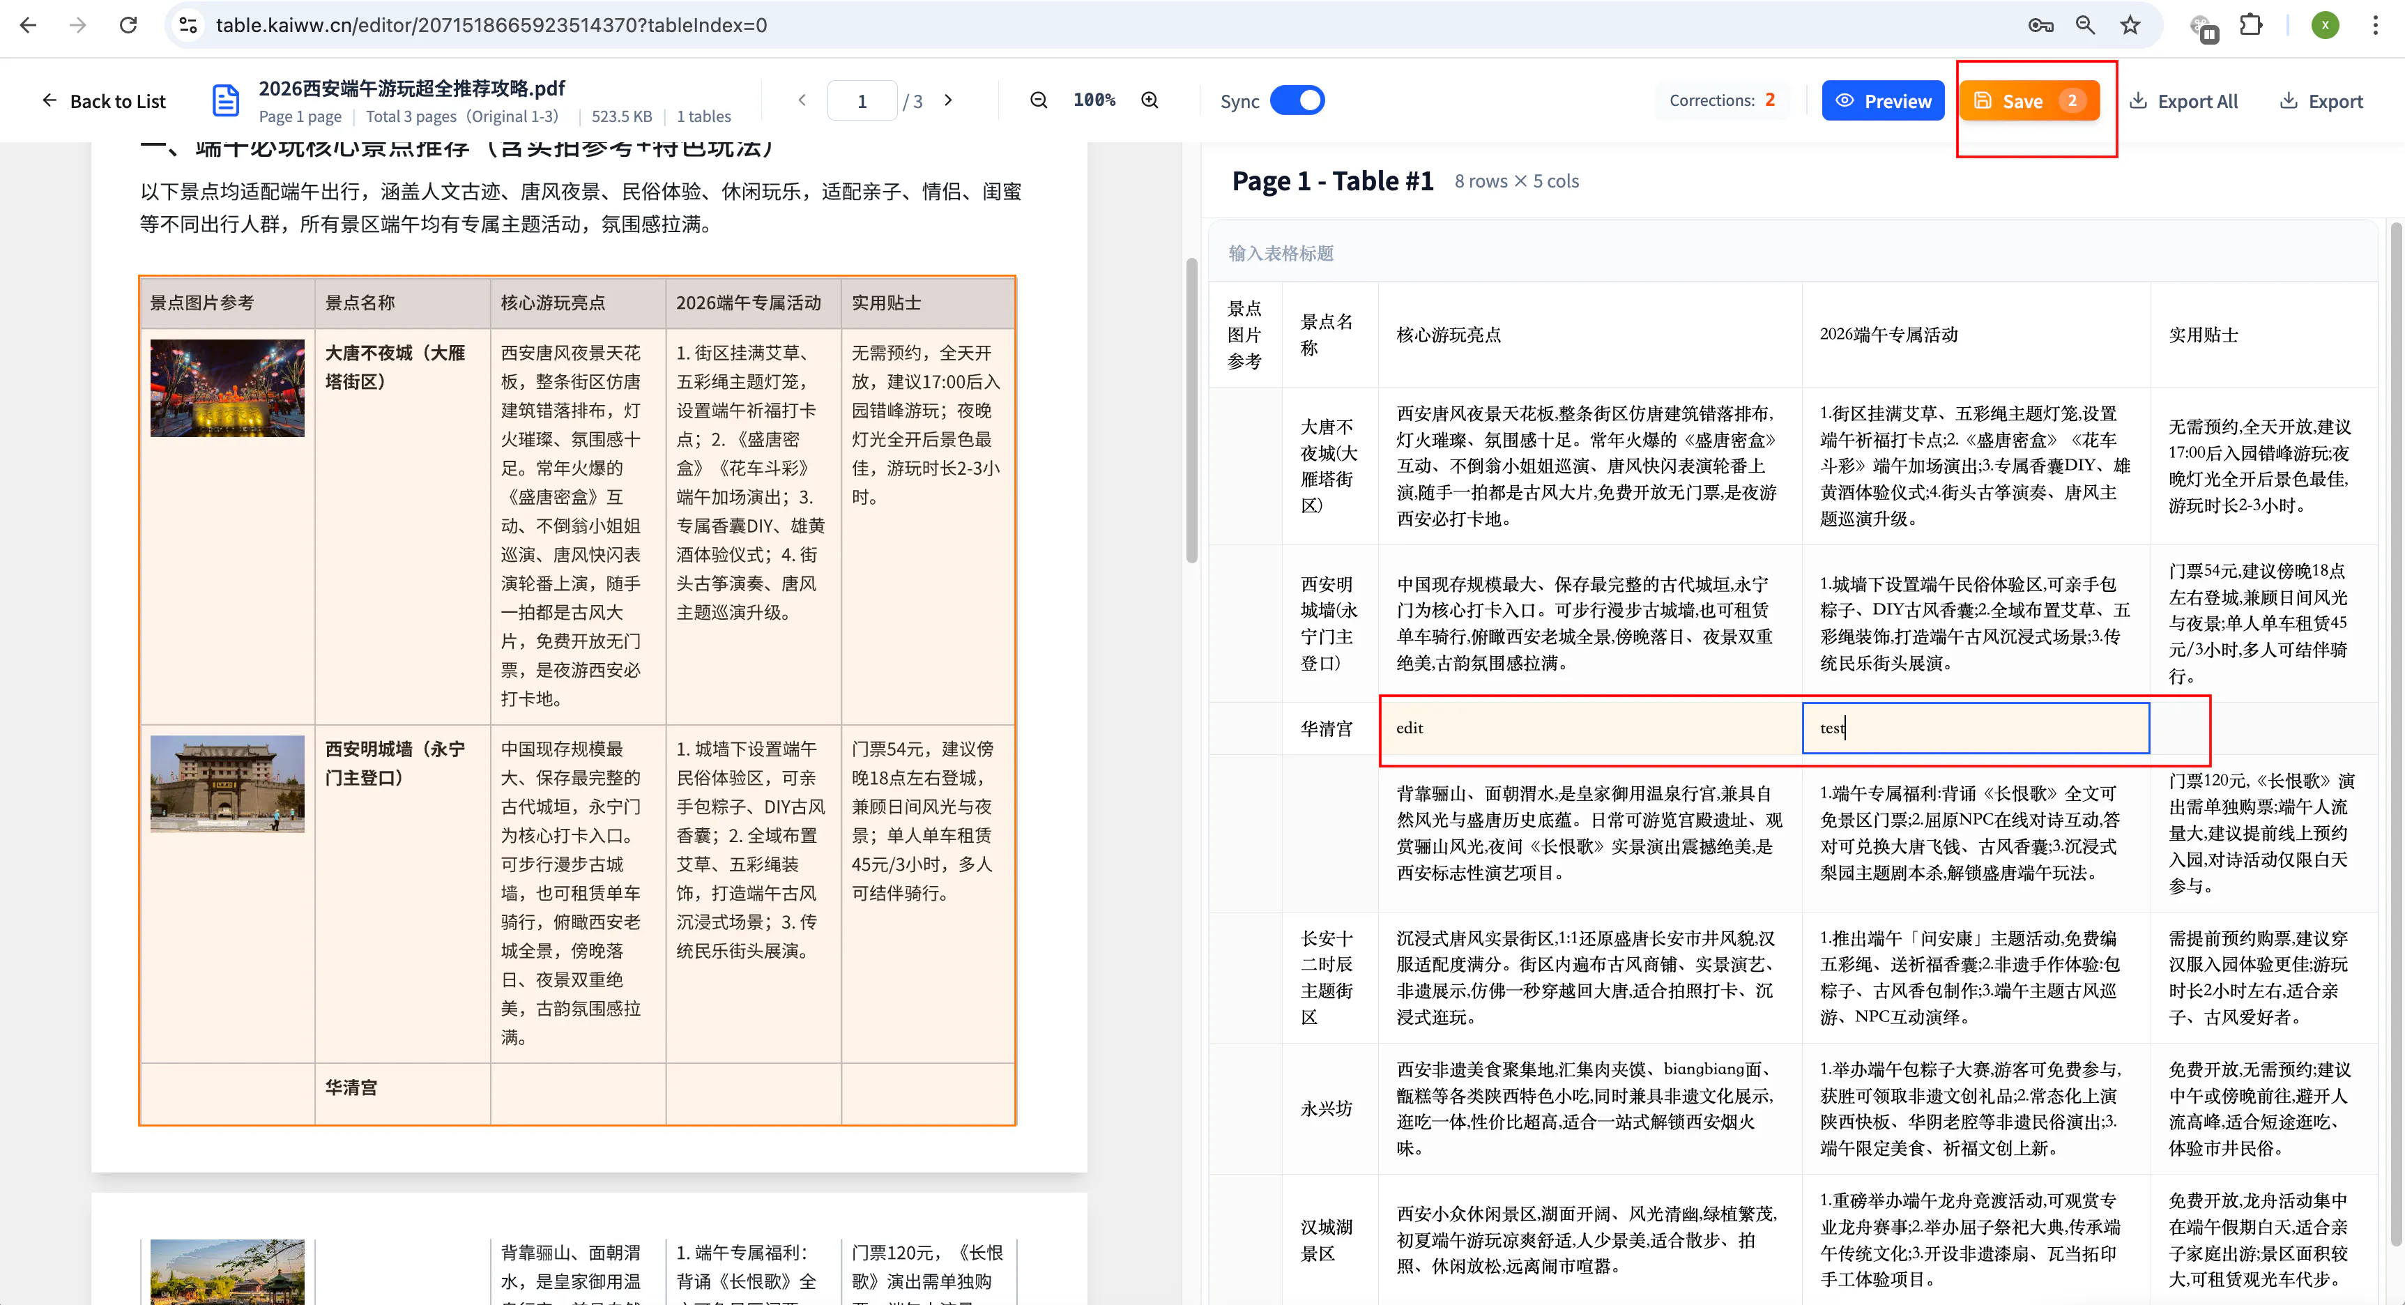Click the PDF viewer vertical scrollbar
The image size is (2405, 1305).
pyautogui.click(x=1191, y=411)
